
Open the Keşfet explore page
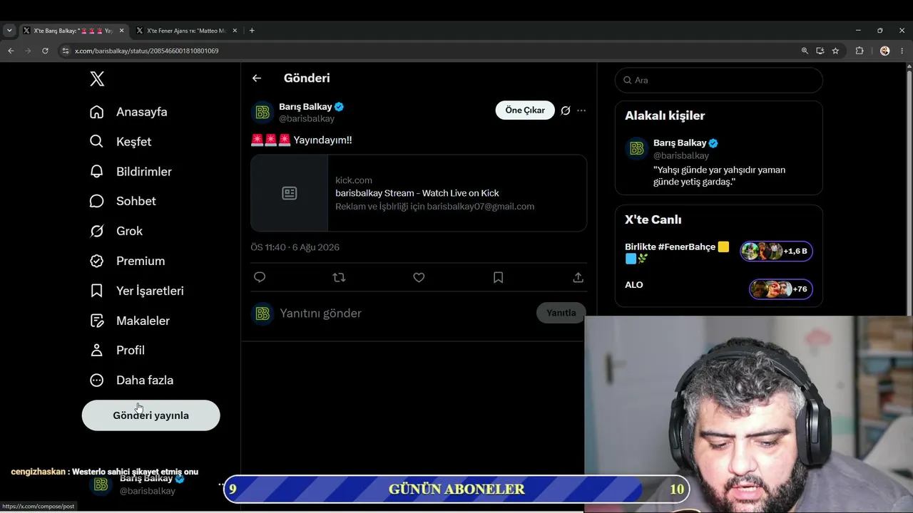click(121, 142)
